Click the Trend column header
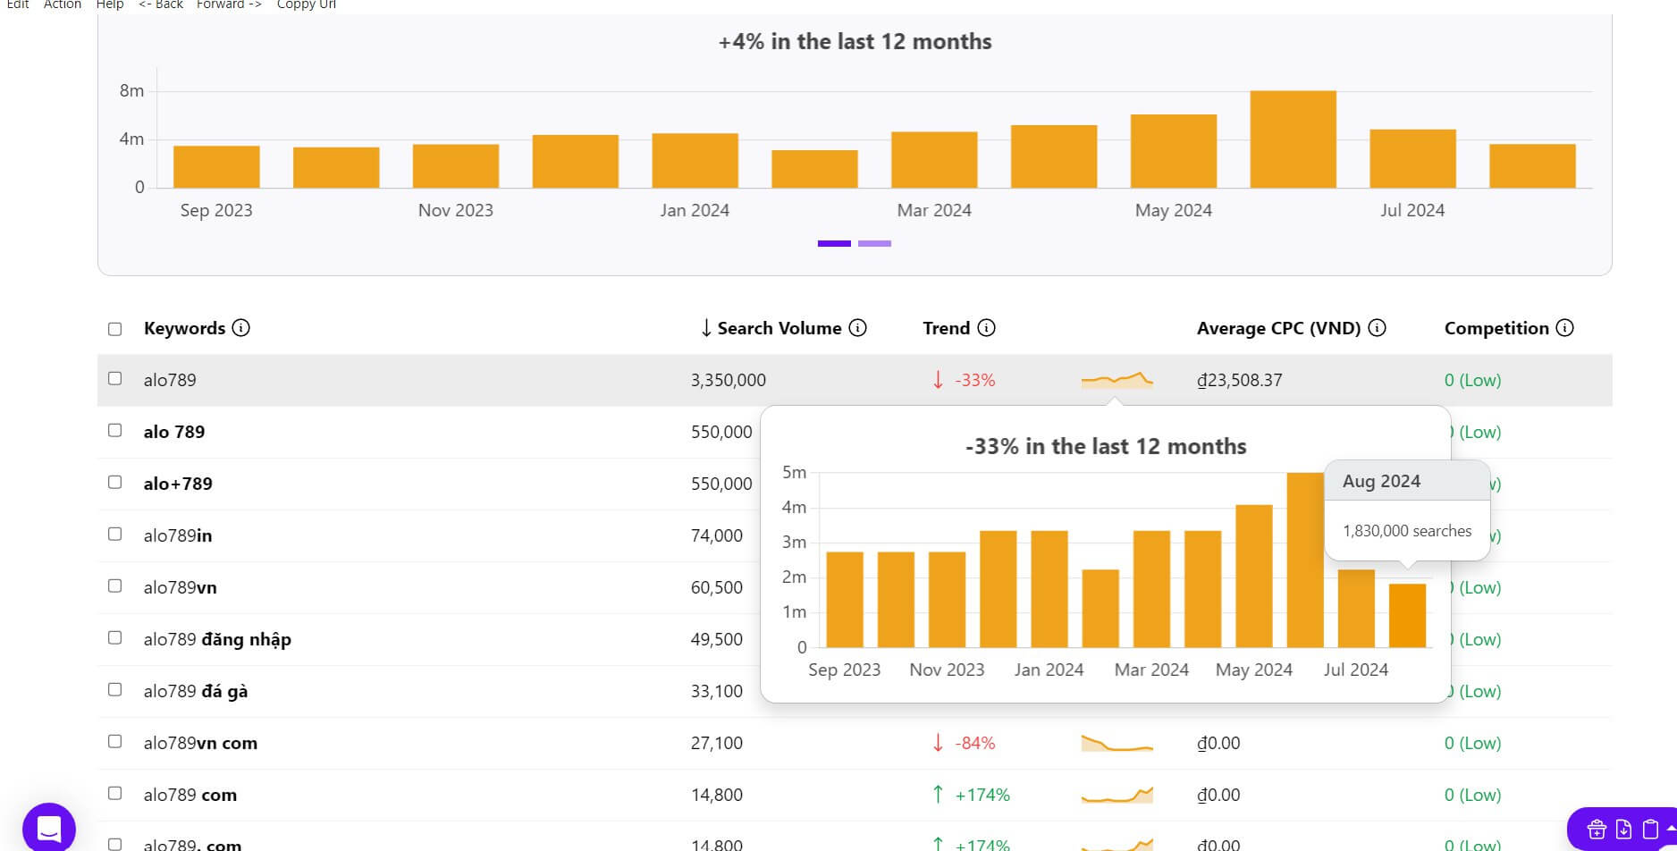 coord(946,328)
